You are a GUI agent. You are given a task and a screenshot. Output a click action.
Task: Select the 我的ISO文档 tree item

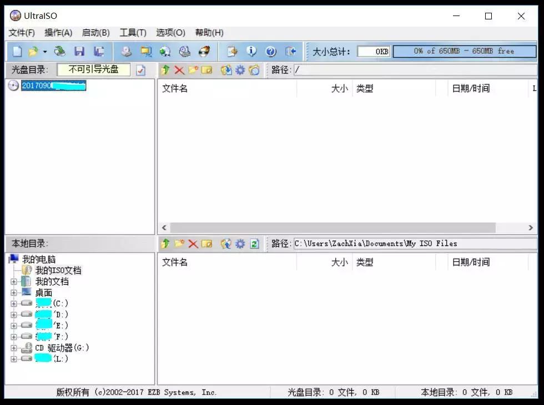(53, 270)
